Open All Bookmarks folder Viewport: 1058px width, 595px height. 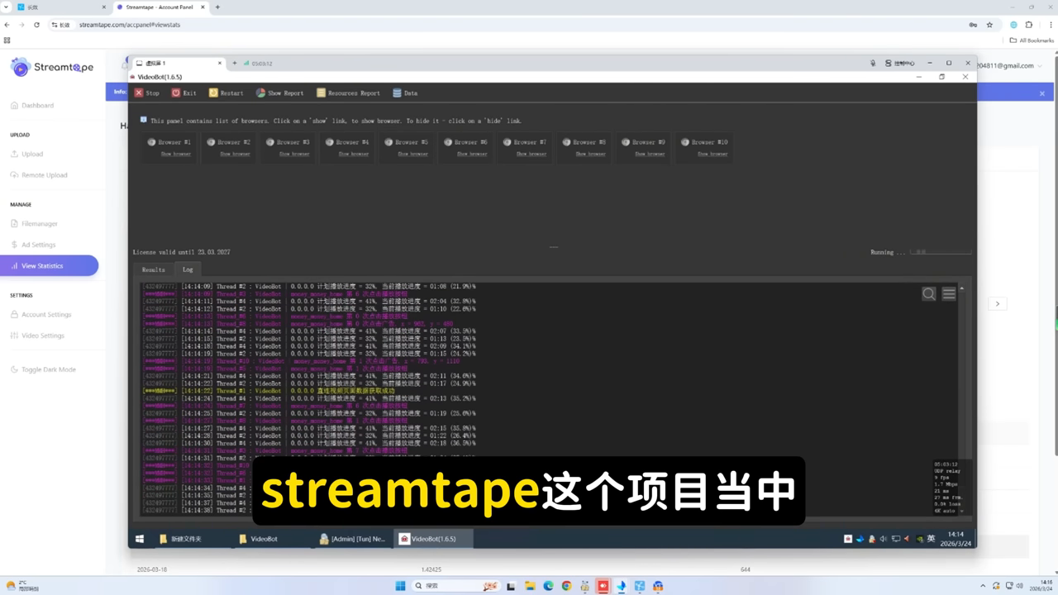tap(1032, 40)
